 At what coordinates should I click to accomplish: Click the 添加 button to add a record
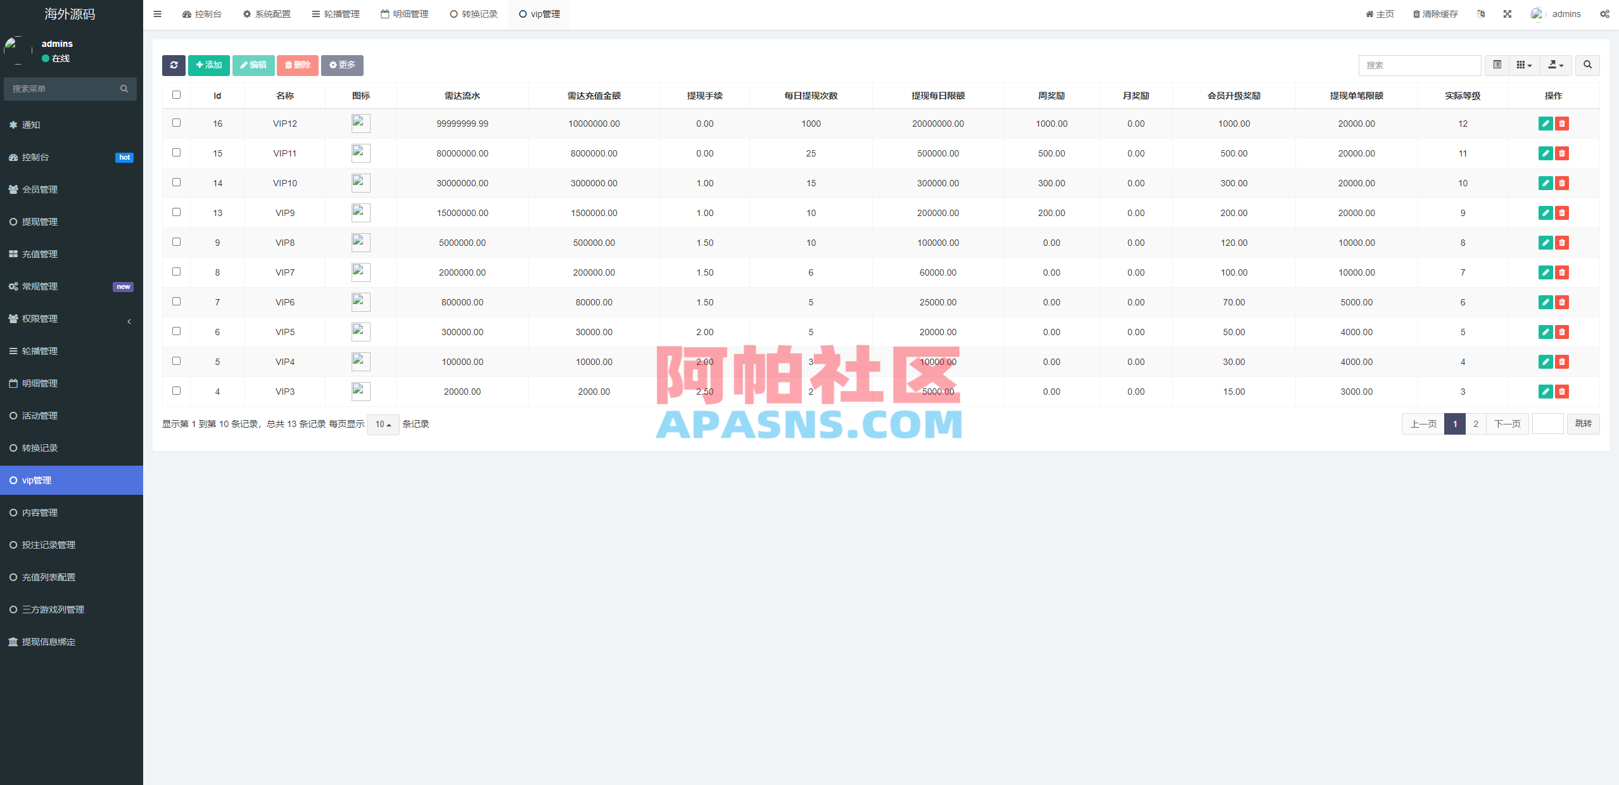point(208,65)
